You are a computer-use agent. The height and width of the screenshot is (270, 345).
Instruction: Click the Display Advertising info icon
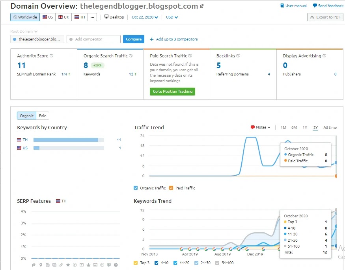pyautogui.click(x=324, y=56)
